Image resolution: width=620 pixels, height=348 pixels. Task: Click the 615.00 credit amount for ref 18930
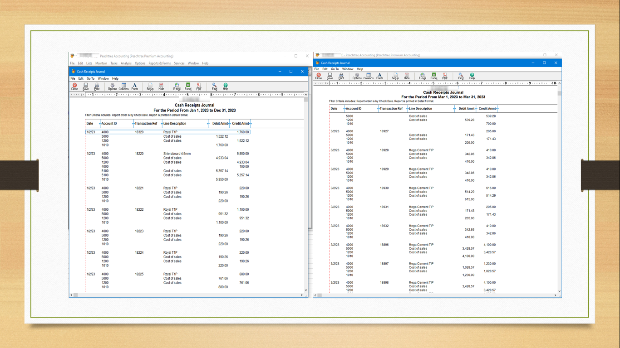pyautogui.click(x=491, y=188)
